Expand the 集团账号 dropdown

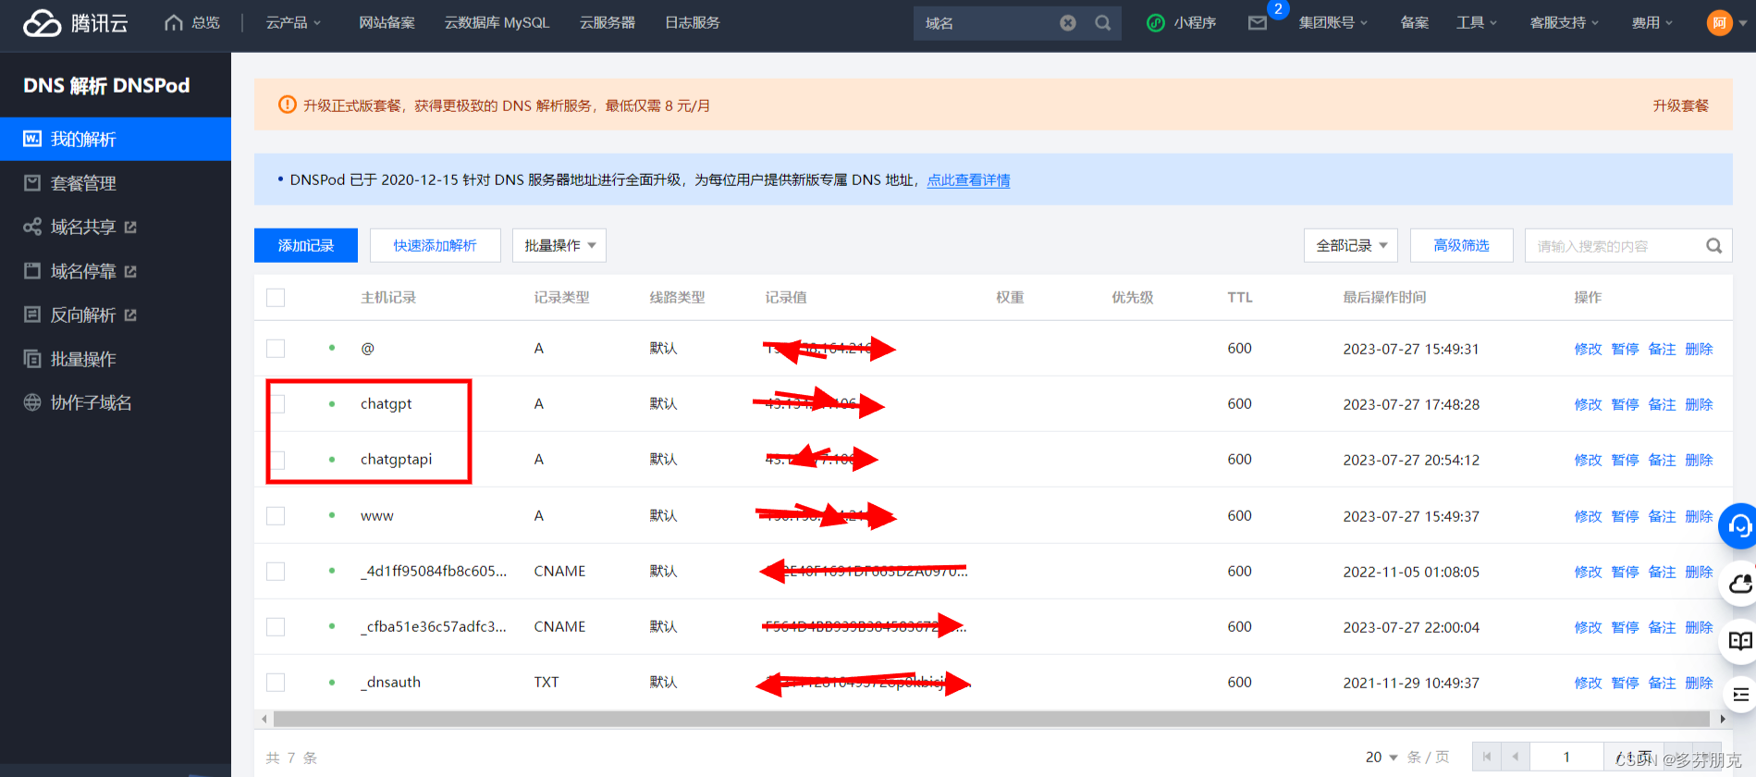click(1332, 23)
